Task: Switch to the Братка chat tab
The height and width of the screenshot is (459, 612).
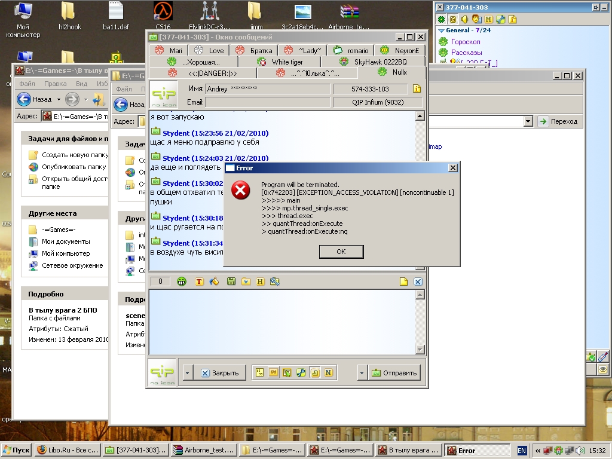Action: click(x=253, y=50)
